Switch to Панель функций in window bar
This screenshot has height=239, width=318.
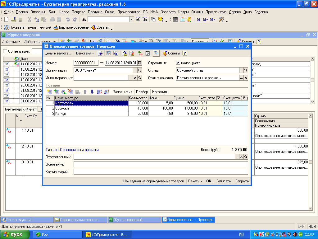coord(27,220)
